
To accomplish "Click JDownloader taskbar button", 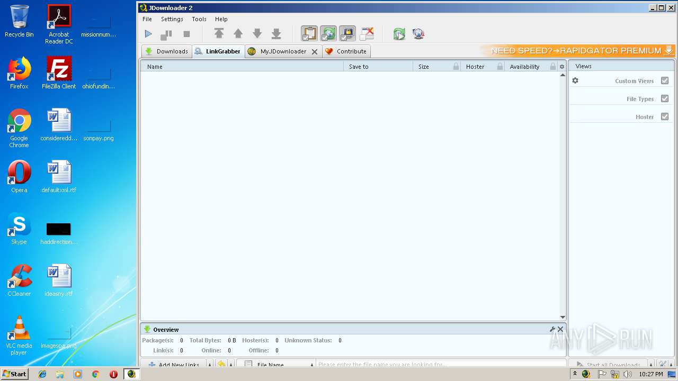I will [x=131, y=374].
